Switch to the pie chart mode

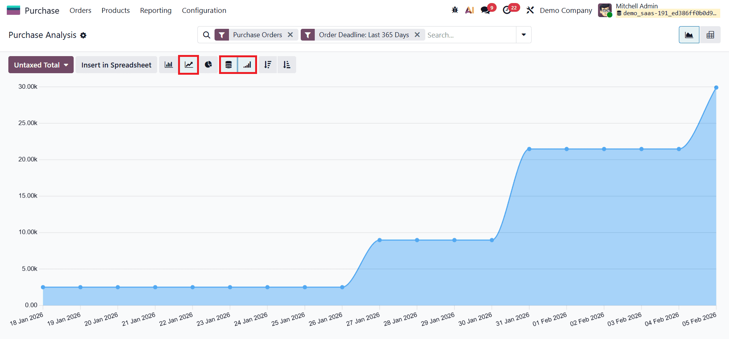coord(208,65)
